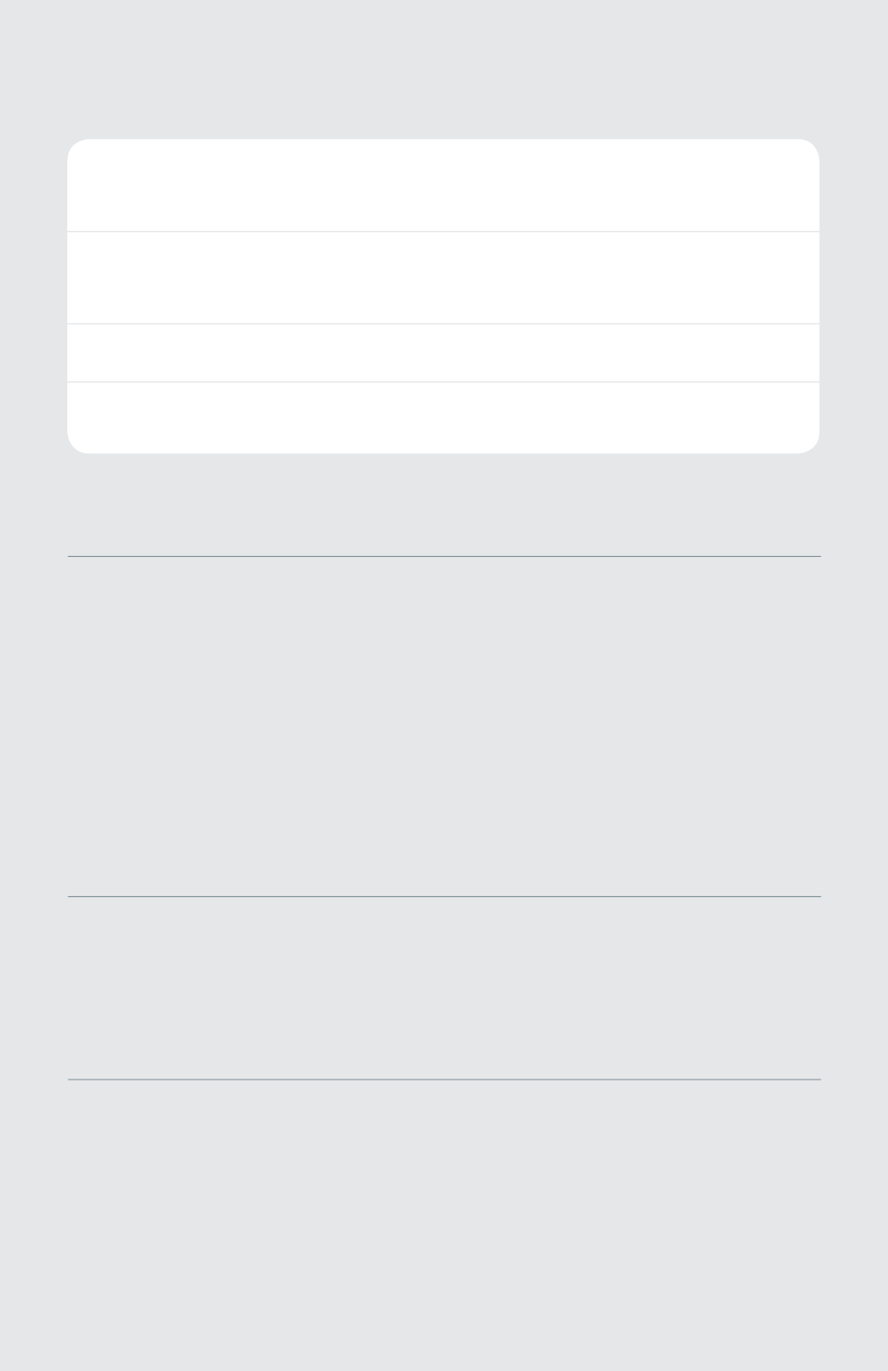The width and height of the screenshot is (888, 1371).
Task: Click the divider above the card's last row
Action: tap(443, 381)
